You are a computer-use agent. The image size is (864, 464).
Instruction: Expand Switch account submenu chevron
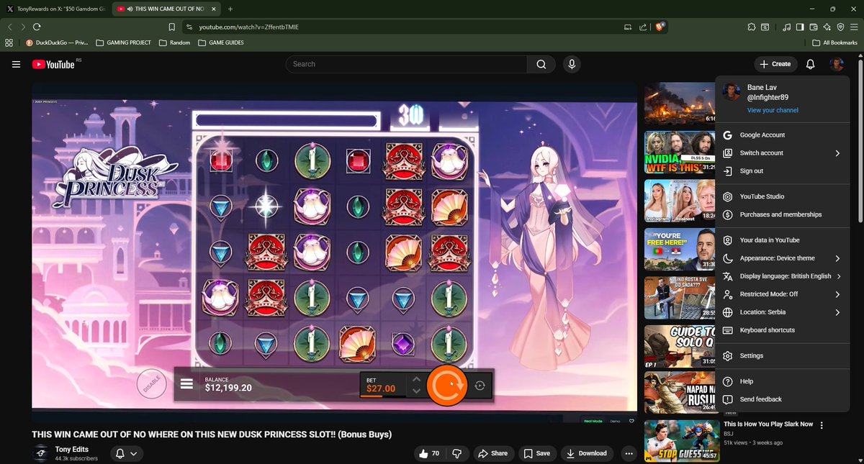[837, 153]
